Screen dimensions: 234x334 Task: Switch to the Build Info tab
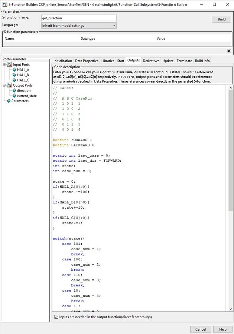click(x=202, y=61)
